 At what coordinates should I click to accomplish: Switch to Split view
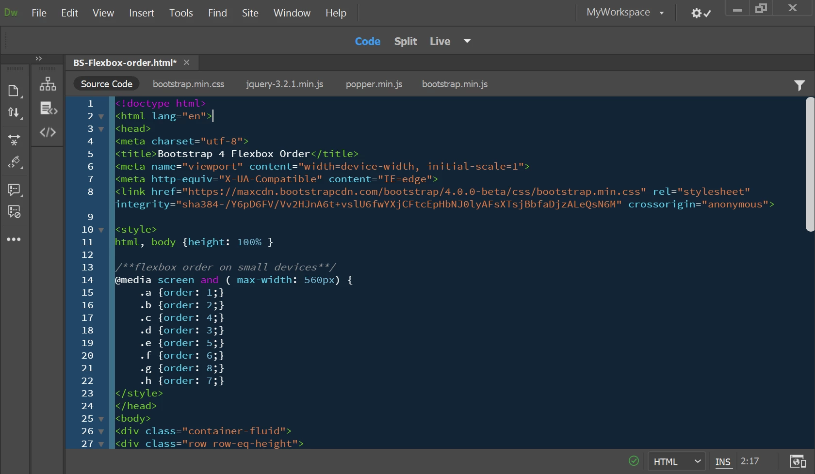[406, 41]
